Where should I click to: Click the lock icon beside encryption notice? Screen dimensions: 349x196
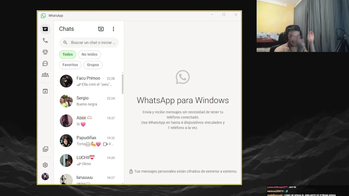131,171
